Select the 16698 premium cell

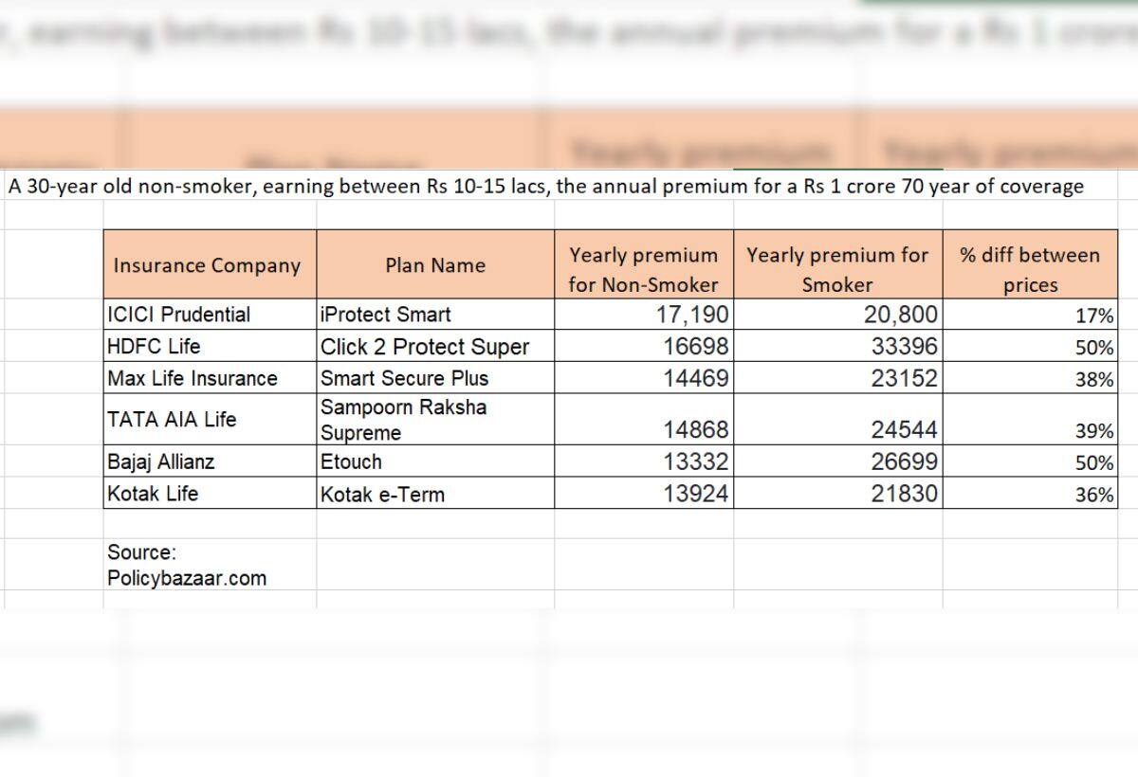pyautogui.click(x=644, y=347)
